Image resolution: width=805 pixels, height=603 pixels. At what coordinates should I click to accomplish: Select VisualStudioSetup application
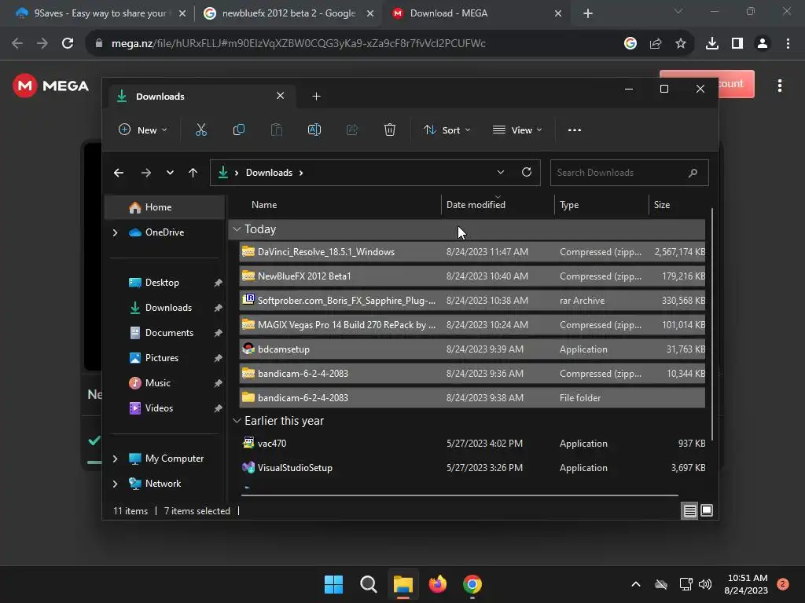pyautogui.click(x=472, y=468)
